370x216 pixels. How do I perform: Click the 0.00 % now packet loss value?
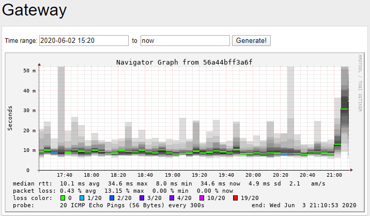click(x=215, y=191)
